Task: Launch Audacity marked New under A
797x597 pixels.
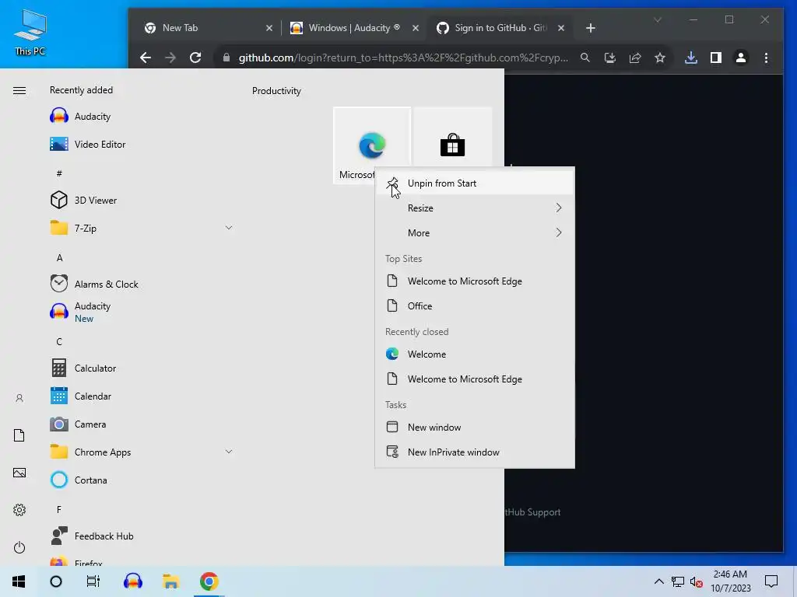Action: pos(142,312)
